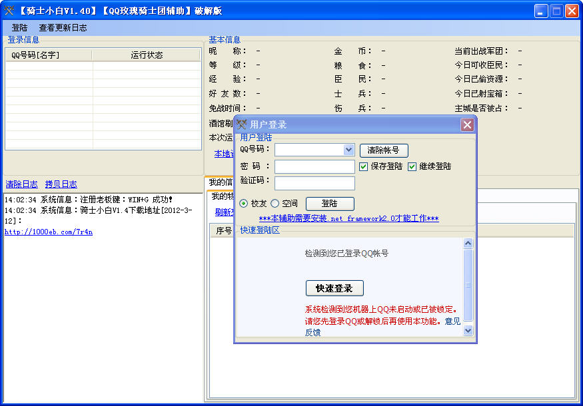Click the 主城是否被占 label
Image resolution: width=583 pixels, height=406 pixels.
point(481,108)
